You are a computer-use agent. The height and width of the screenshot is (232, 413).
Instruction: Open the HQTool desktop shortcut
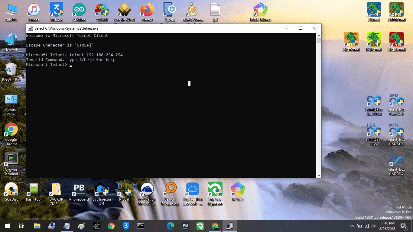point(374,12)
